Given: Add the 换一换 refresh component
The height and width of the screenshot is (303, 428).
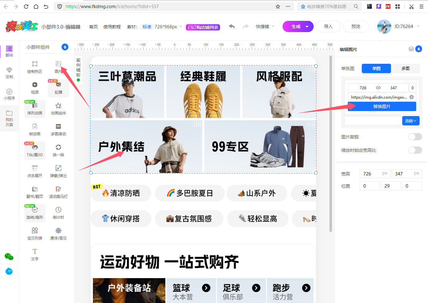Looking at the screenshot, I should pos(58,151).
